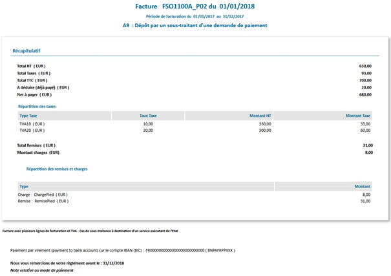The height and width of the screenshot is (276, 391).
Task: Click the invoice title FSO1100A_P02
Action: [195, 6]
